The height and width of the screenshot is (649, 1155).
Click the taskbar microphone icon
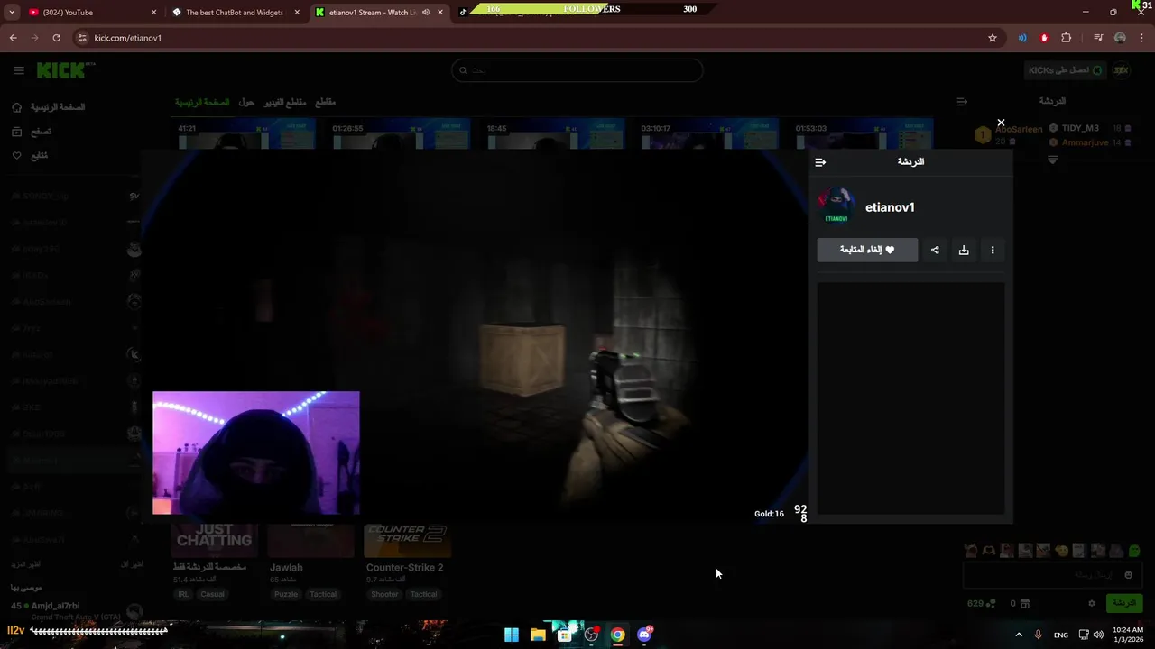pos(1039,635)
